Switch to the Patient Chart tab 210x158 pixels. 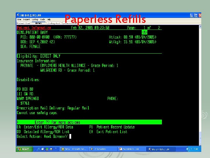click(x=24, y=23)
